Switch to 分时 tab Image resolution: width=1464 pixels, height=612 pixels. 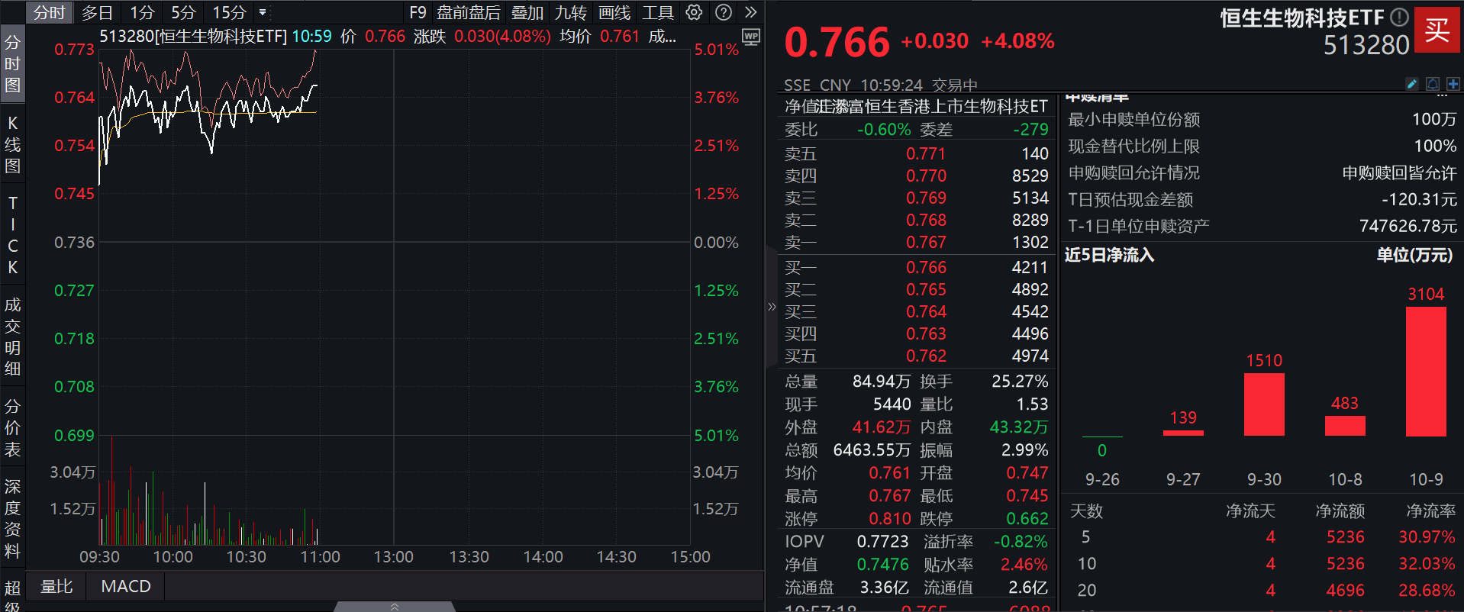tap(50, 12)
